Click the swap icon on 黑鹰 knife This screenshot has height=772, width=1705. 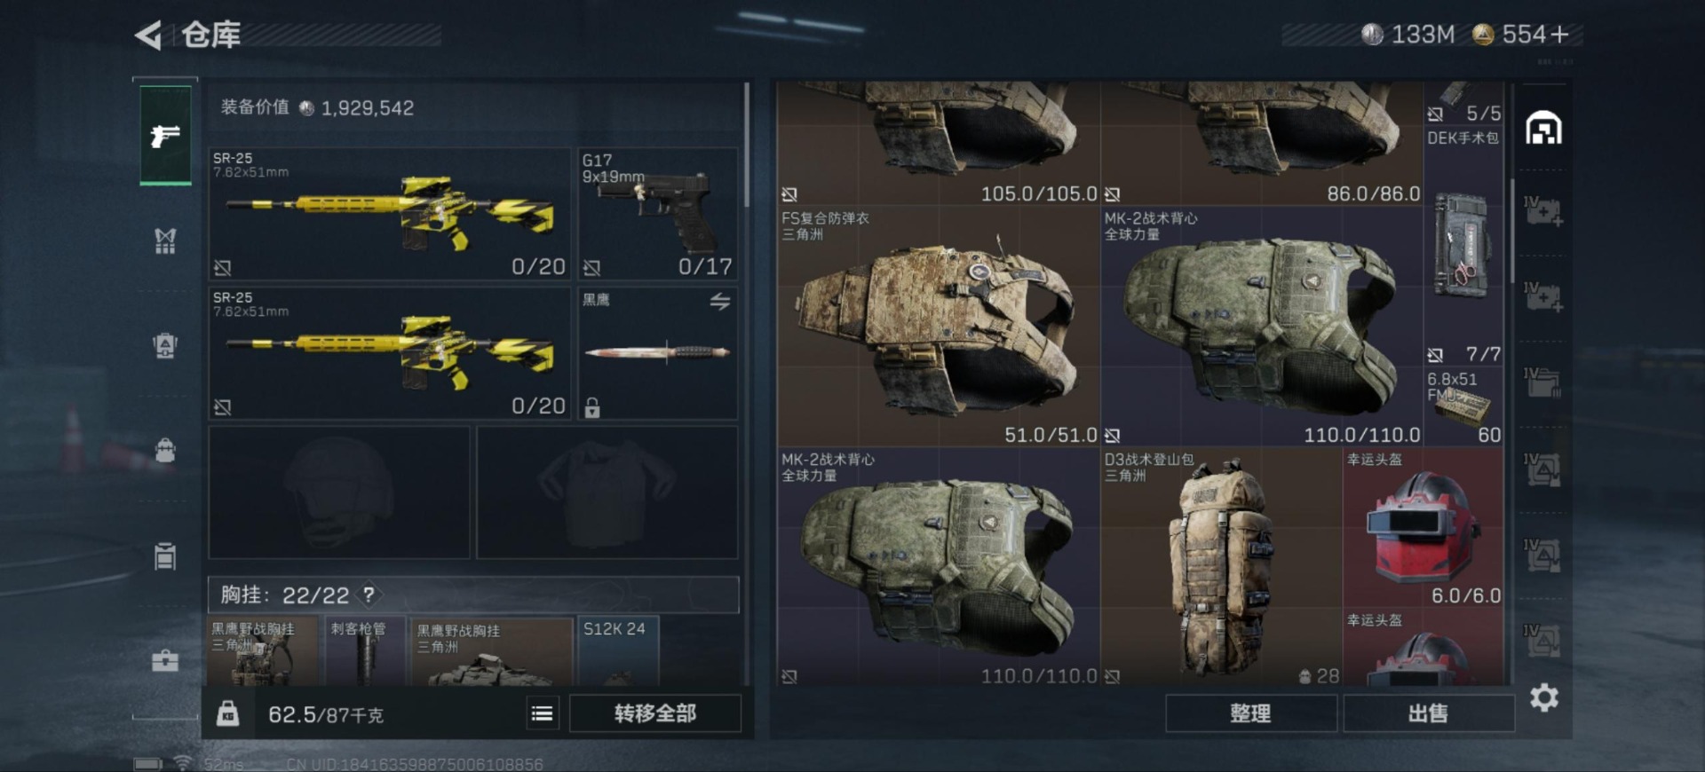[720, 302]
